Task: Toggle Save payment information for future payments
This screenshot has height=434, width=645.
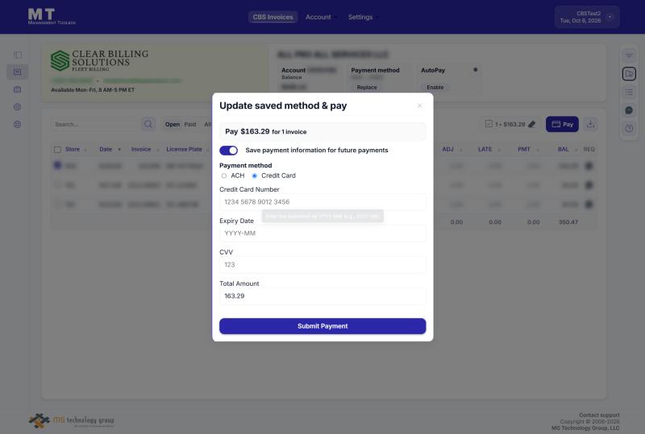Action: point(229,151)
